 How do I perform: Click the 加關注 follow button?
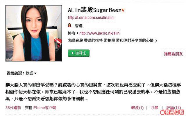click(79, 53)
